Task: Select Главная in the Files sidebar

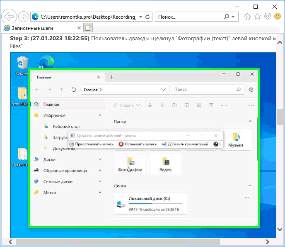Action: (68, 104)
